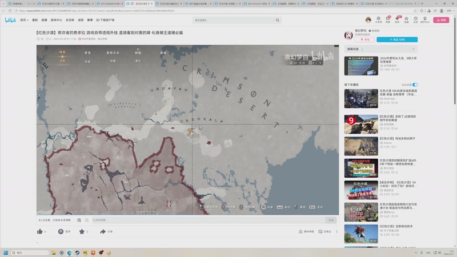This screenshot has width=457, height=257.
Task: Open Windows Start button
Action: (6, 252)
